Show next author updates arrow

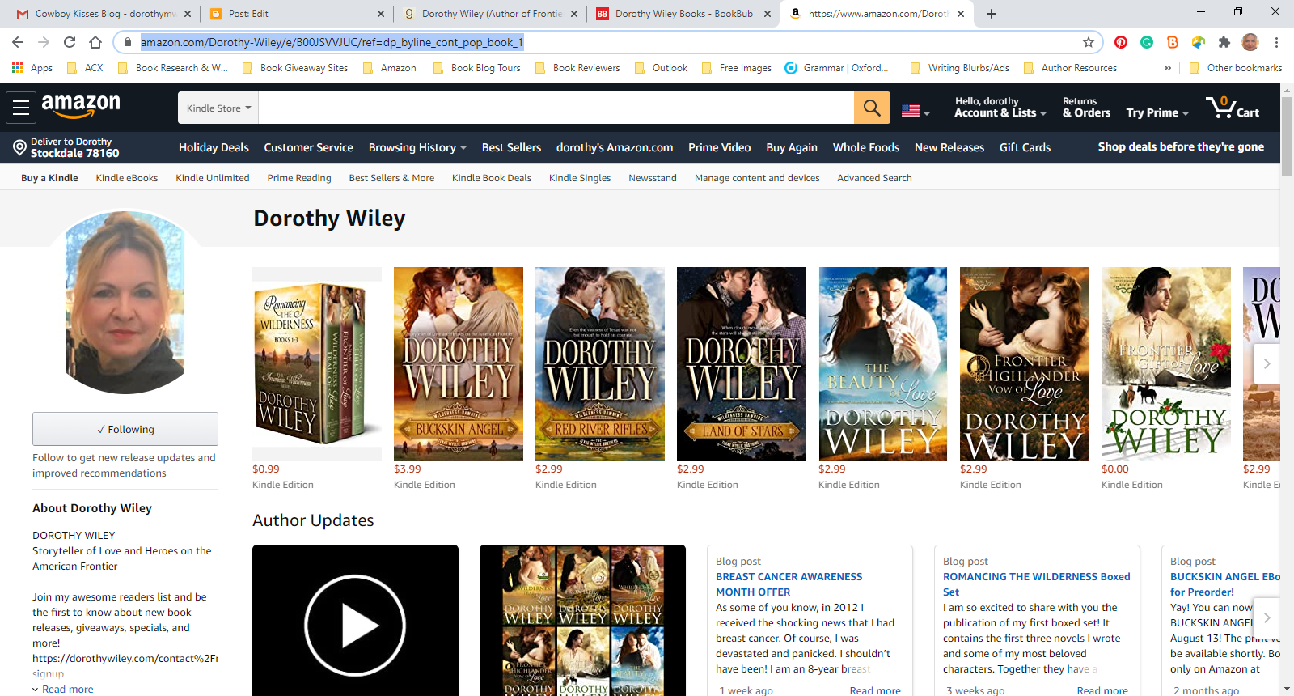tap(1267, 617)
